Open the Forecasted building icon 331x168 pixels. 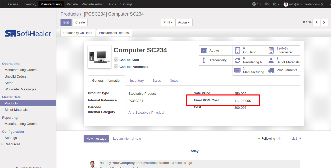271,50
